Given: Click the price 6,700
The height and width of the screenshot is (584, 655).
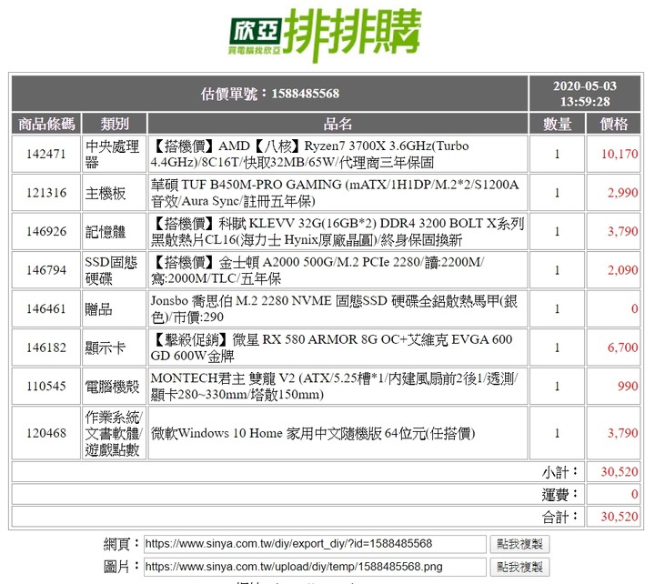Looking at the screenshot, I should coord(622,347).
